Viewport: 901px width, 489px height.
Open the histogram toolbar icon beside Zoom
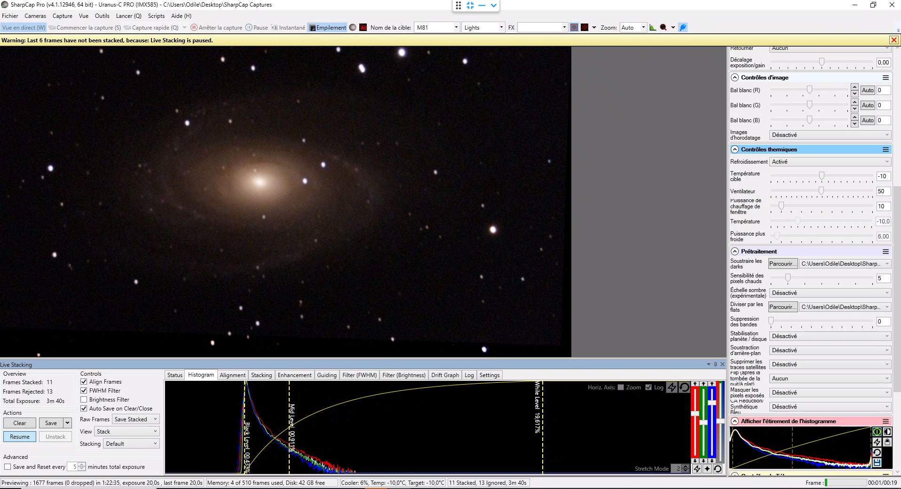pyautogui.click(x=653, y=28)
